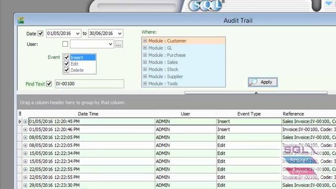Toggle the Find Text checkbox

pos(49,84)
